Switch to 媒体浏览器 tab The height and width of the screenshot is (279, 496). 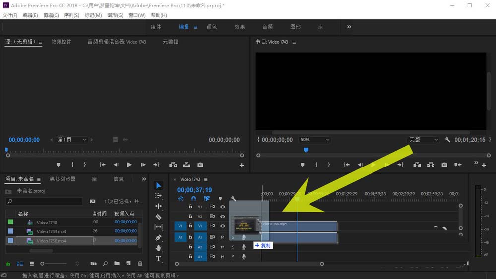click(x=62, y=179)
